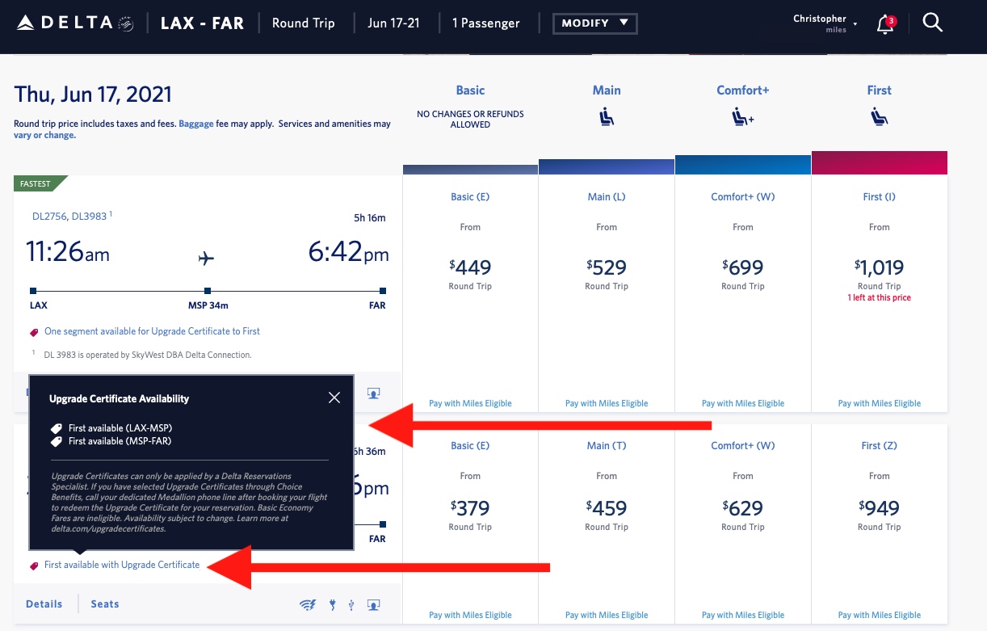
Task: Open the search magnifier icon
Action: pyautogui.click(x=933, y=23)
